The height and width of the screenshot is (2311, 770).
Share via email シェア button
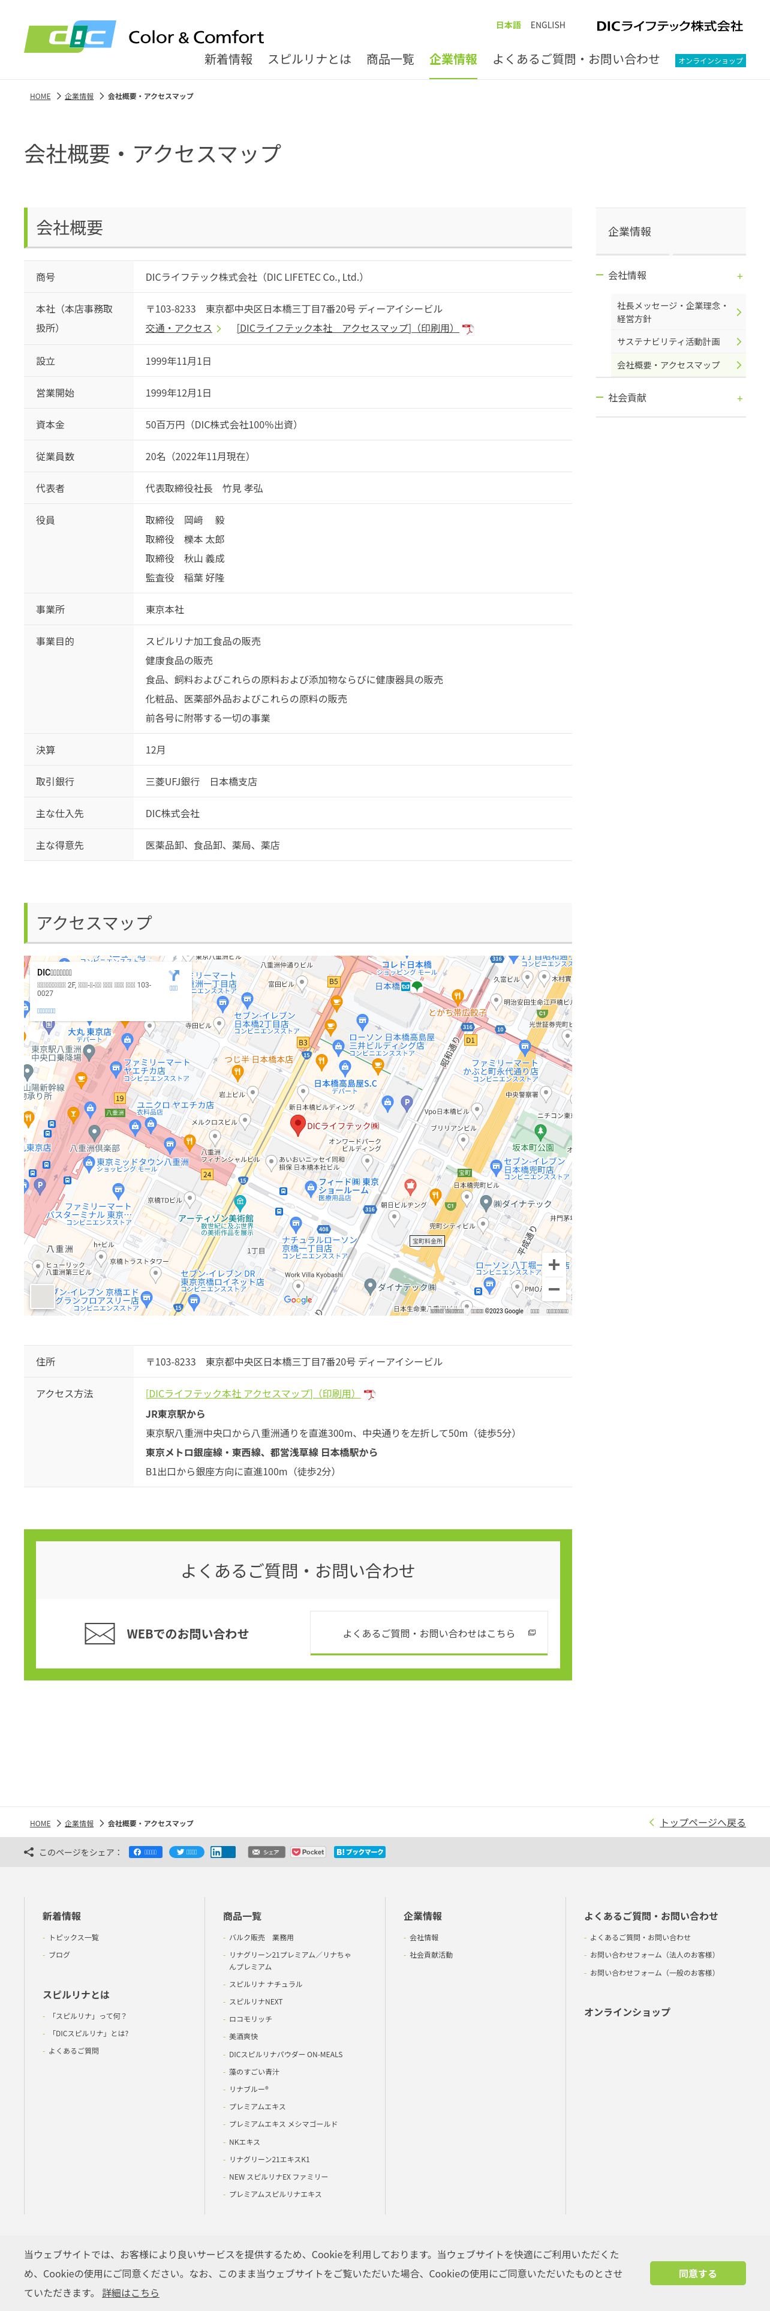pyautogui.click(x=265, y=1851)
